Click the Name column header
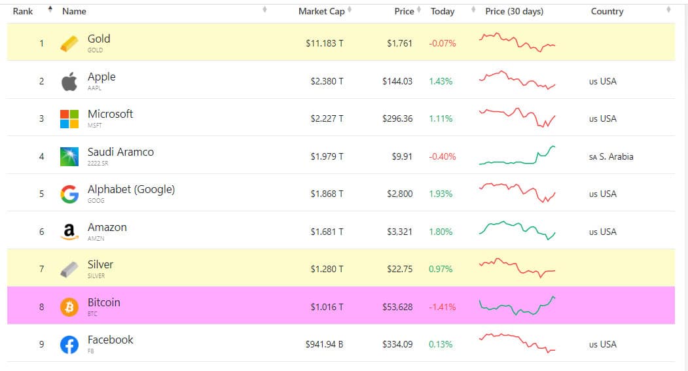The image size is (688, 371). 74,11
